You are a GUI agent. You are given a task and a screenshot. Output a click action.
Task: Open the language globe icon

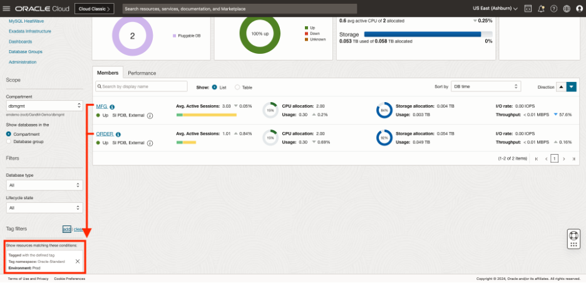click(567, 9)
